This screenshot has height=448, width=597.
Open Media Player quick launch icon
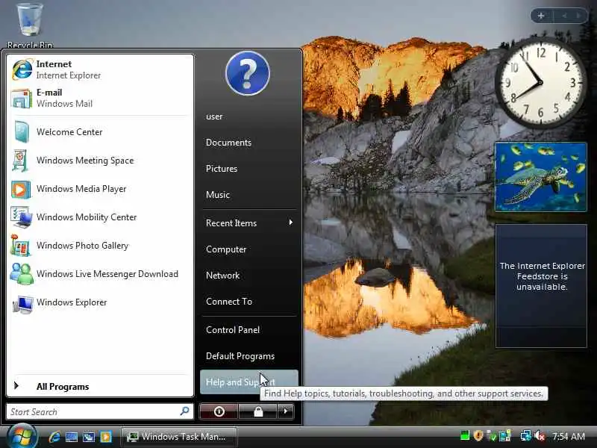point(106,437)
